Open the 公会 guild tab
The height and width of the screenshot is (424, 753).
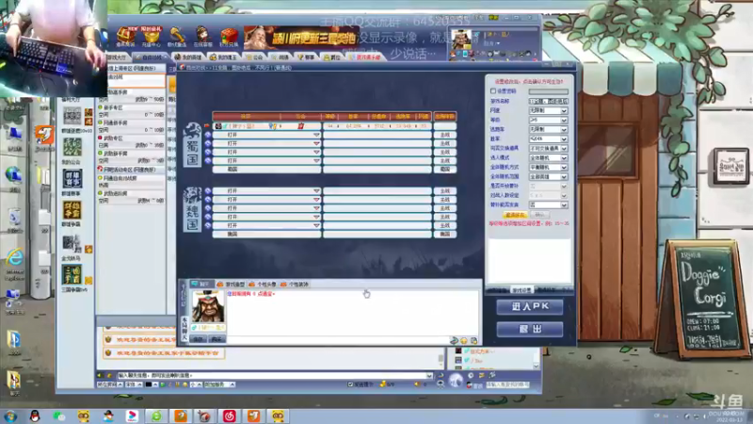(254, 57)
